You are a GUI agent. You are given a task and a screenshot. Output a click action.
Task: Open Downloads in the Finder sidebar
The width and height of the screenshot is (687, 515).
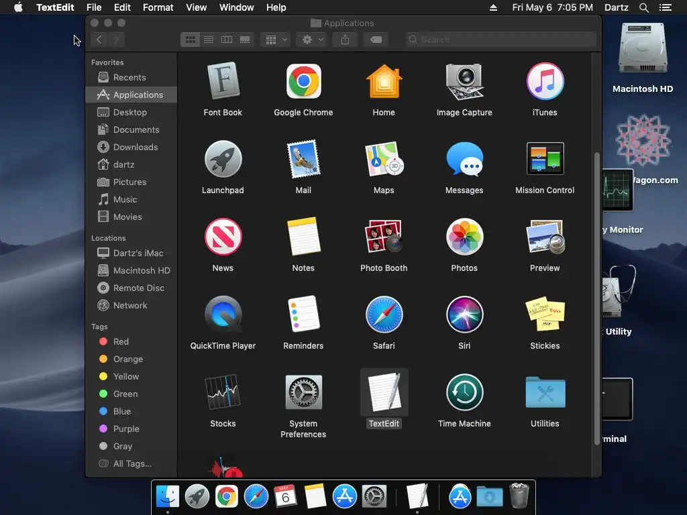131,147
